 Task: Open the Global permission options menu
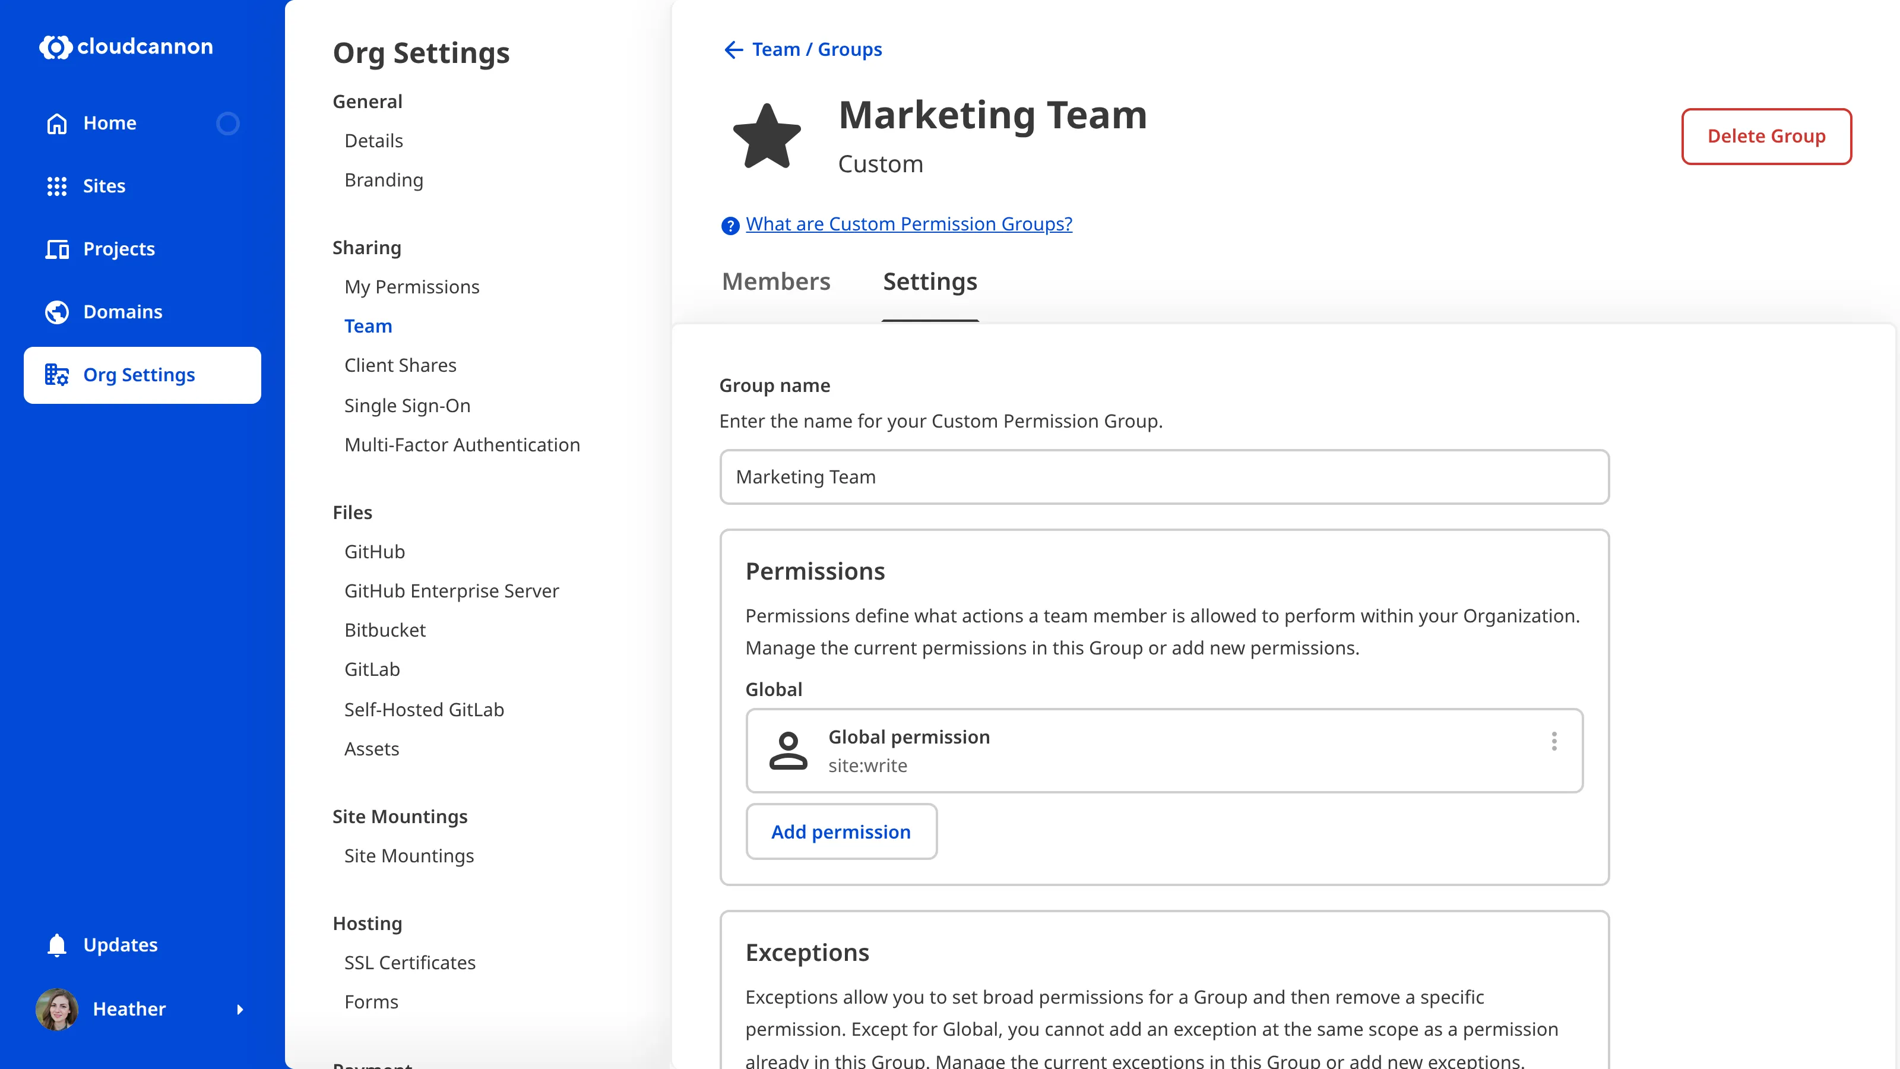[x=1554, y=741]
